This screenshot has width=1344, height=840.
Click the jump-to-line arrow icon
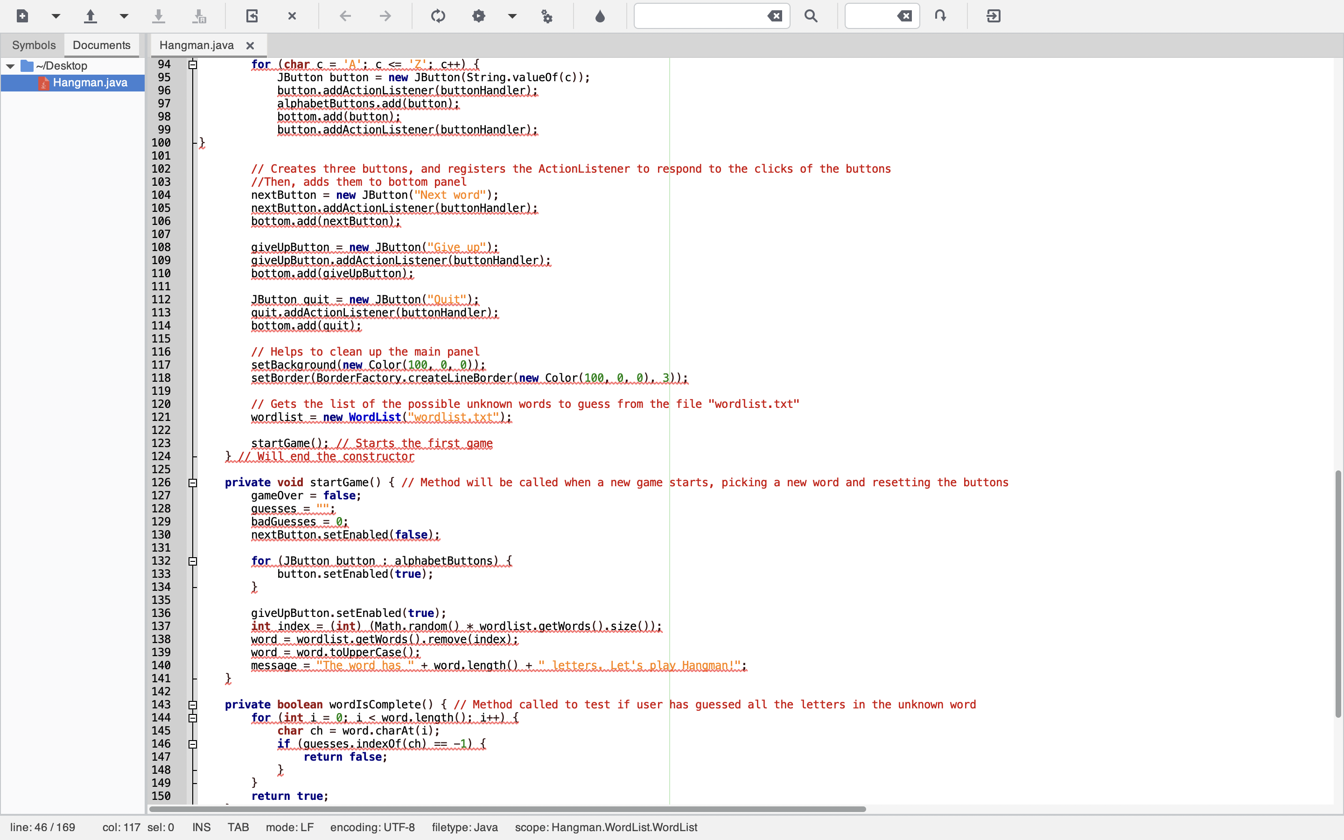pyautogui.click(x=940, y=16)
